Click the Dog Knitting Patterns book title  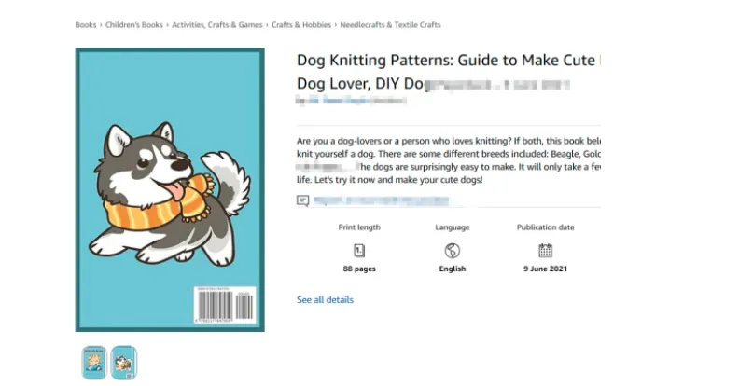coord(448,61)
